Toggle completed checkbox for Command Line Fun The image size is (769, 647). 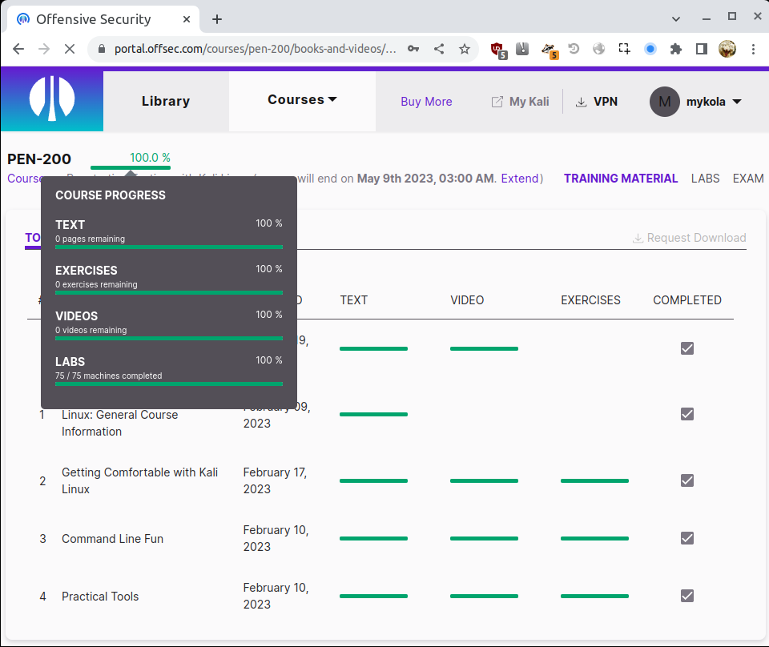(687, 538)
